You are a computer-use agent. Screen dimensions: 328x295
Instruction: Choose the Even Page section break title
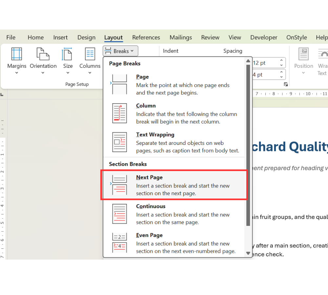pos(149,235)
